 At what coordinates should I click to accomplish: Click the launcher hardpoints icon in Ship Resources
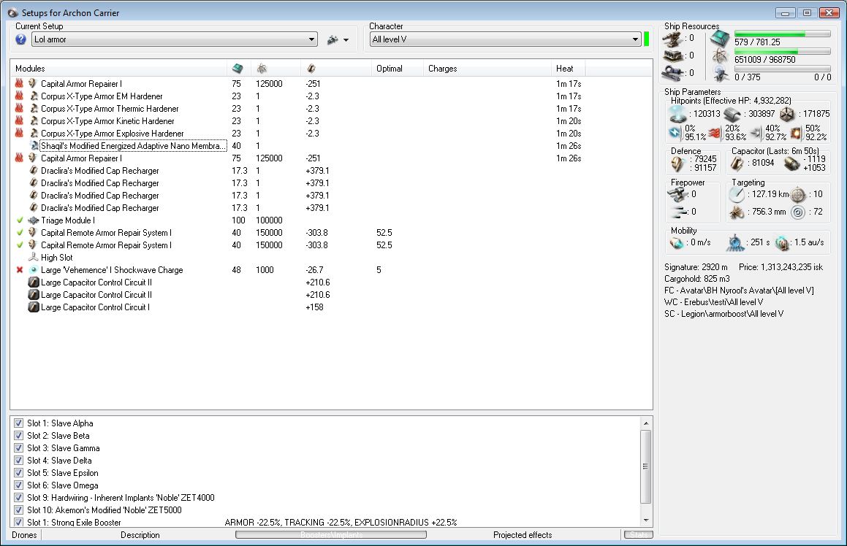coord(673,55)
